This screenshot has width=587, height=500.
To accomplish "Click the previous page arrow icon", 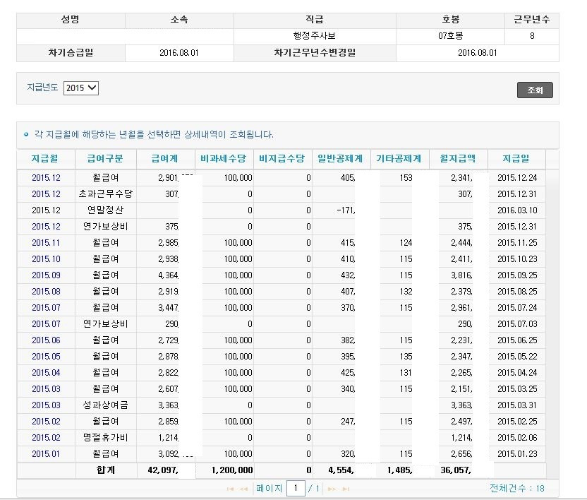I will click(243, 489).
